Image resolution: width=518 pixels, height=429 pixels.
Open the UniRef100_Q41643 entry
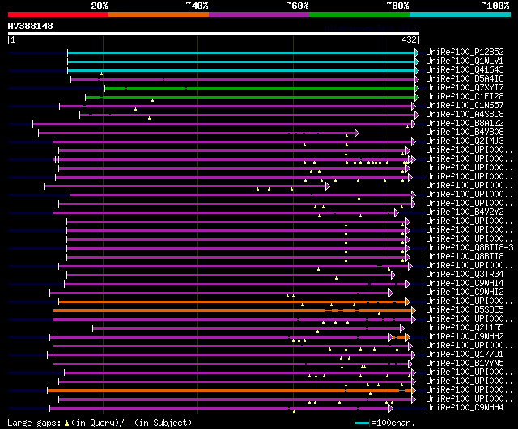coord(465,70)
